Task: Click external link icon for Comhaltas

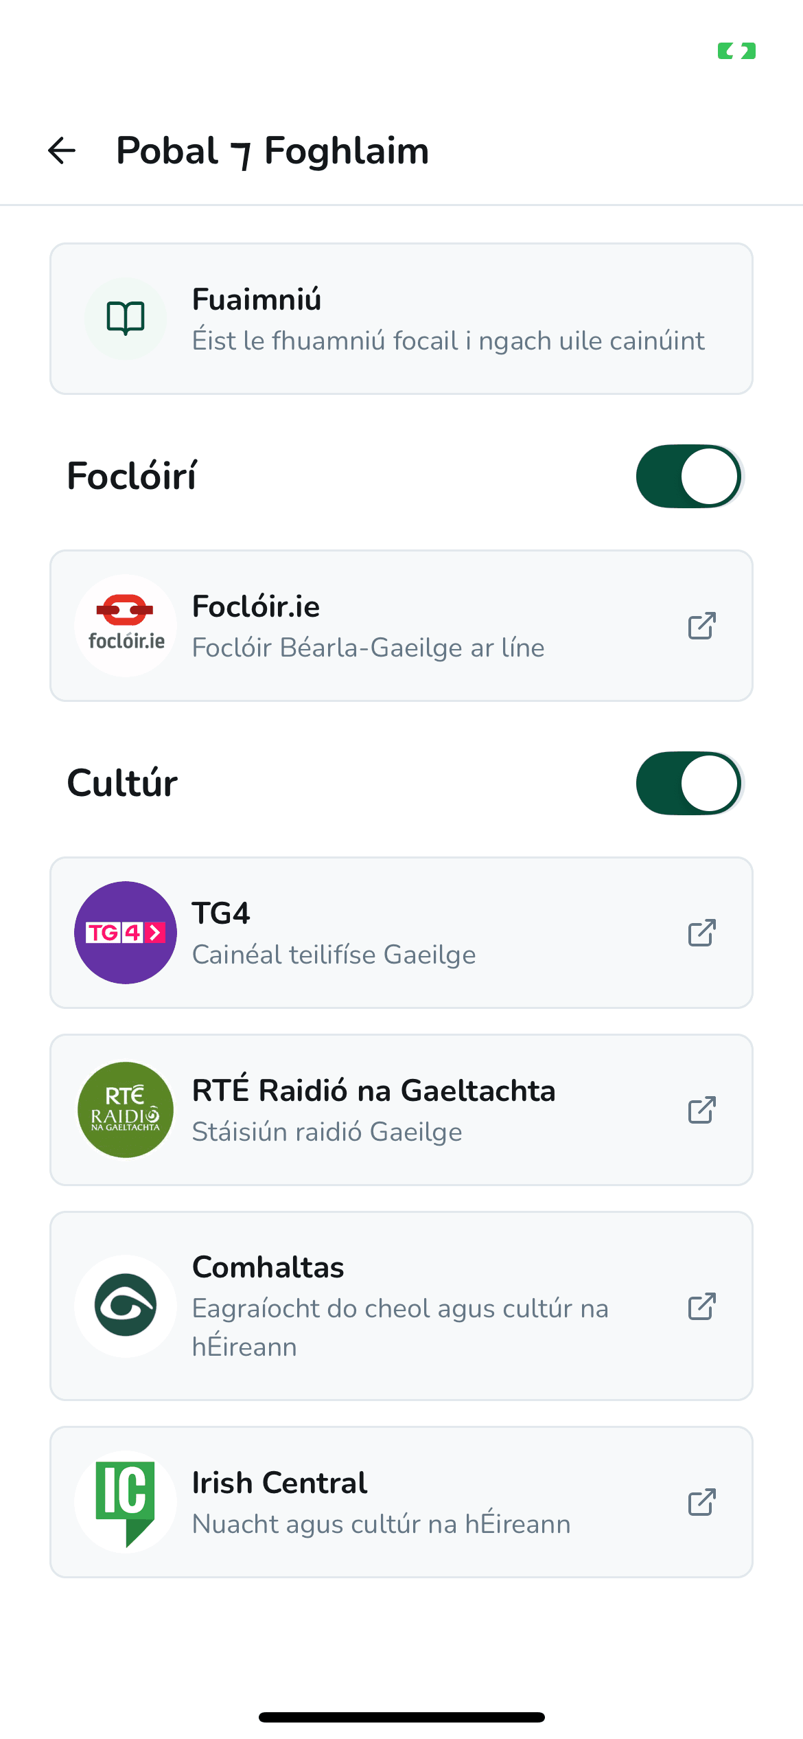Action: [702, 1306]
